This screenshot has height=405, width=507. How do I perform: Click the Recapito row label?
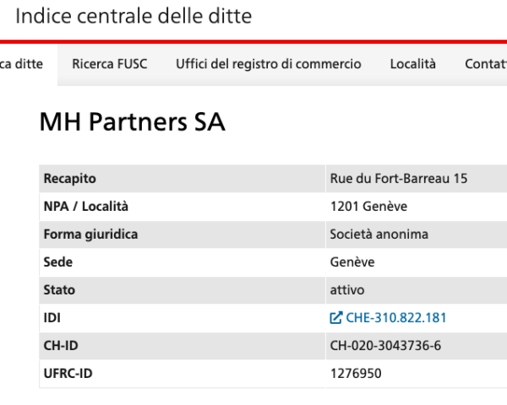pos(70,179)
